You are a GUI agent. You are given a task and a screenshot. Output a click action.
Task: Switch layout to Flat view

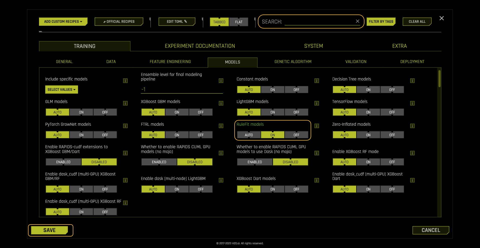click(239, 22)
